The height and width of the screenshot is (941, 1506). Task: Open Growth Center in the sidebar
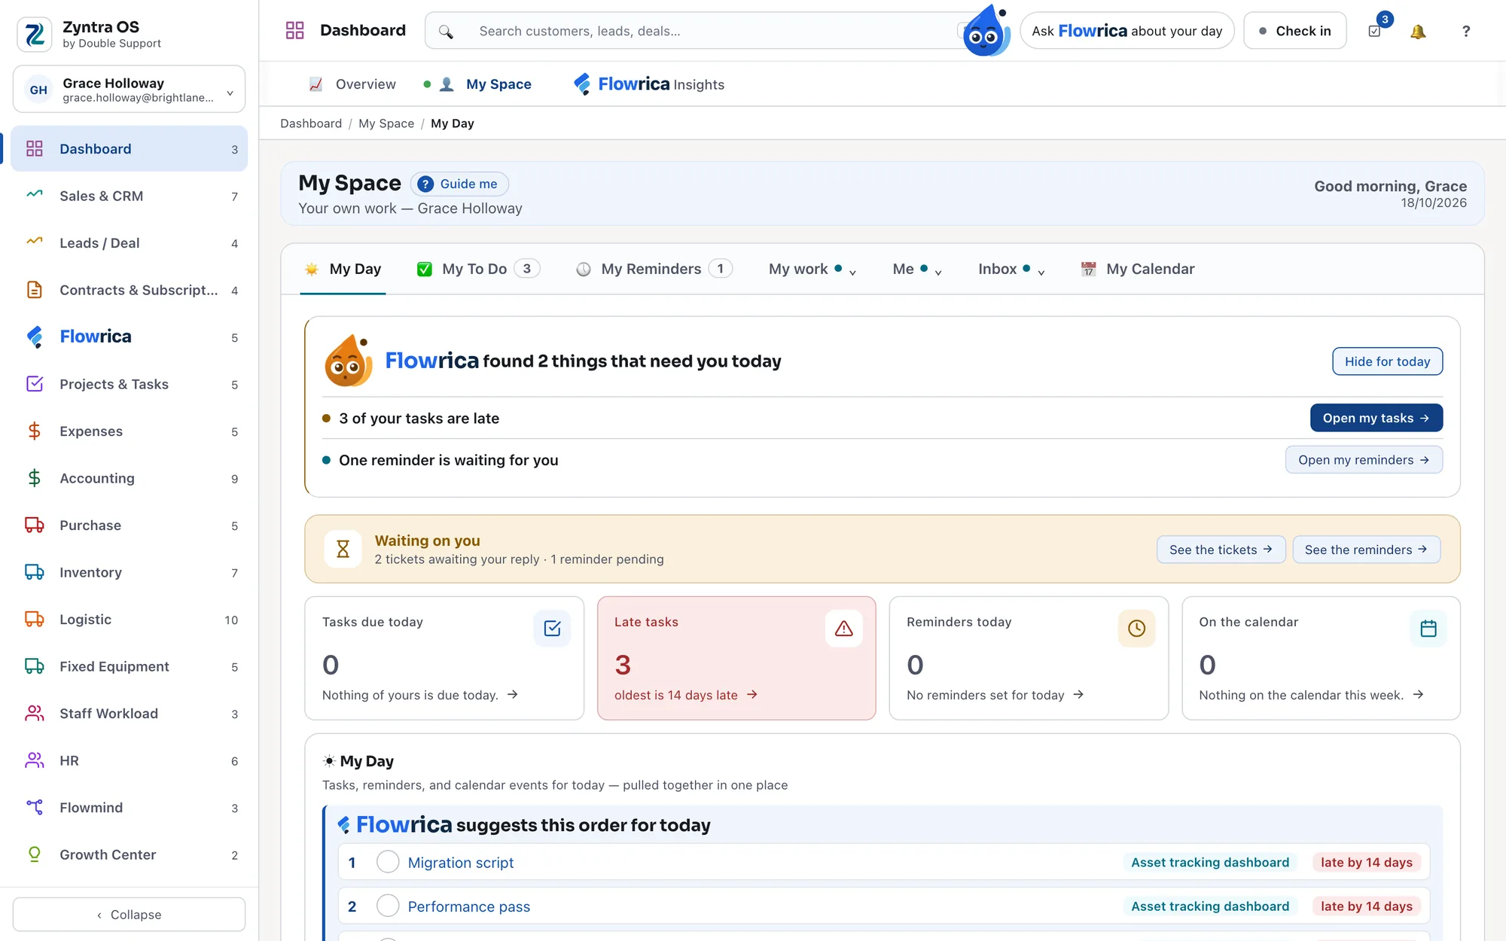pos(129,854)
